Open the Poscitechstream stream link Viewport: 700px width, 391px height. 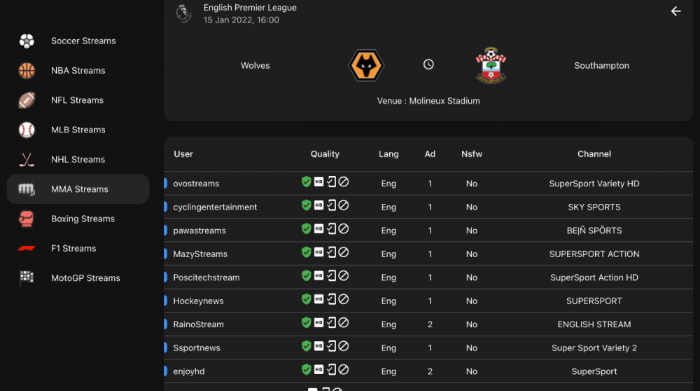click(206, 277)
